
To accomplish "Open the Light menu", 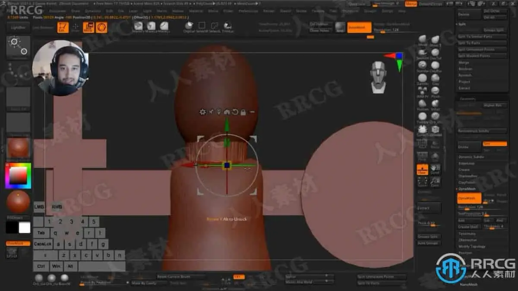I will 147,11.
